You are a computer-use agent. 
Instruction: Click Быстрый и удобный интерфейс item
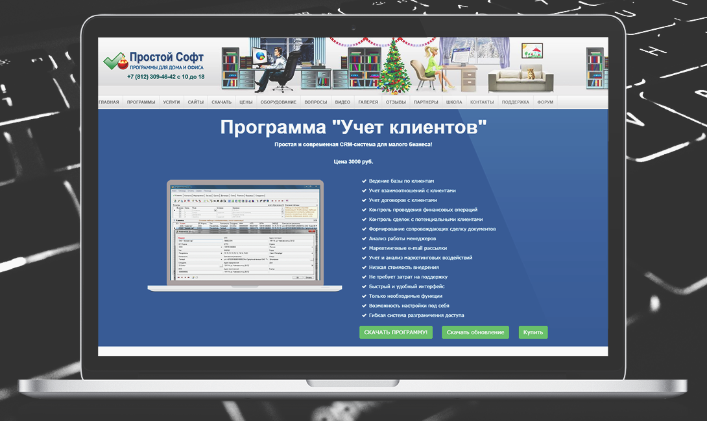click(x=407, y=286)
